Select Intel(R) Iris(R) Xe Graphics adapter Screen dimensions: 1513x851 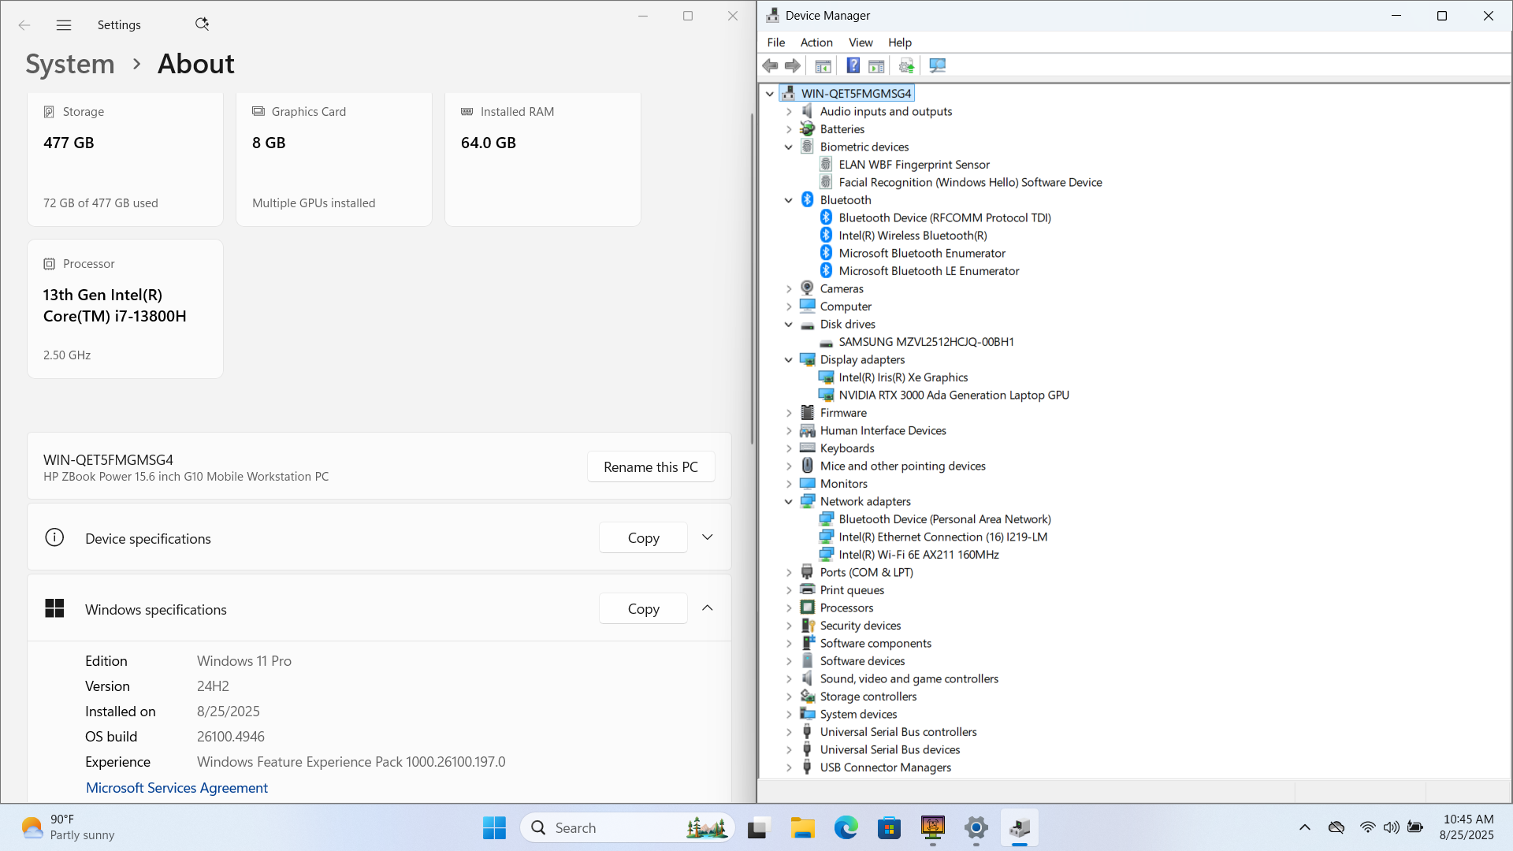pyautogui.click(x=903, y=377)
